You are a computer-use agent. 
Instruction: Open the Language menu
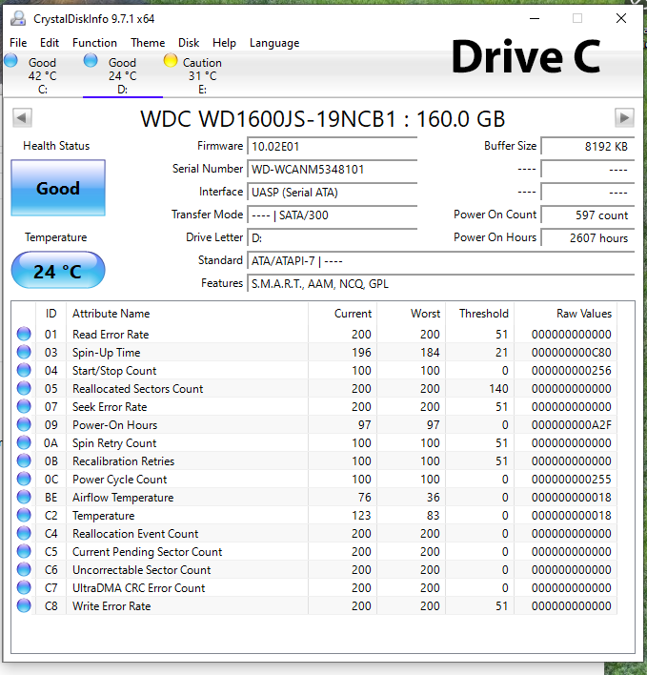coord(274,43)
